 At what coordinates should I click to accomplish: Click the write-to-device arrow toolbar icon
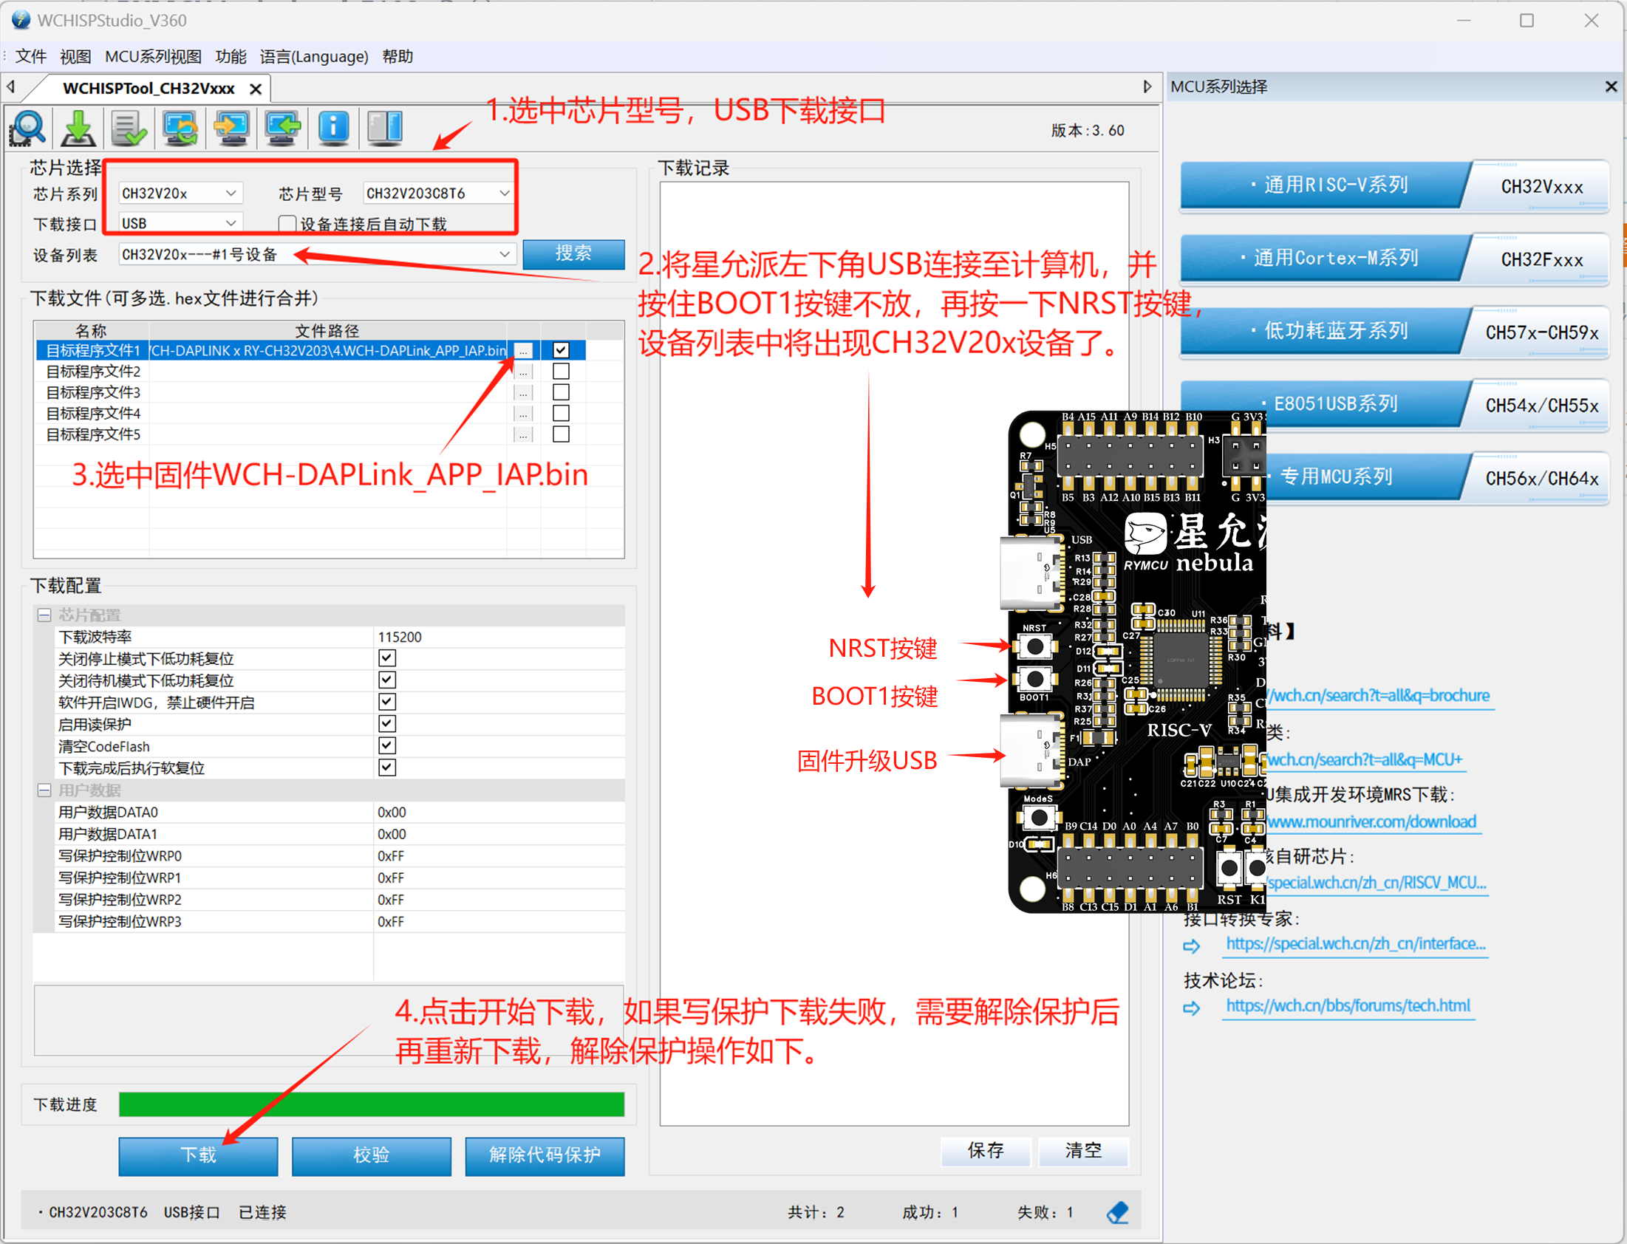(231, 127)
